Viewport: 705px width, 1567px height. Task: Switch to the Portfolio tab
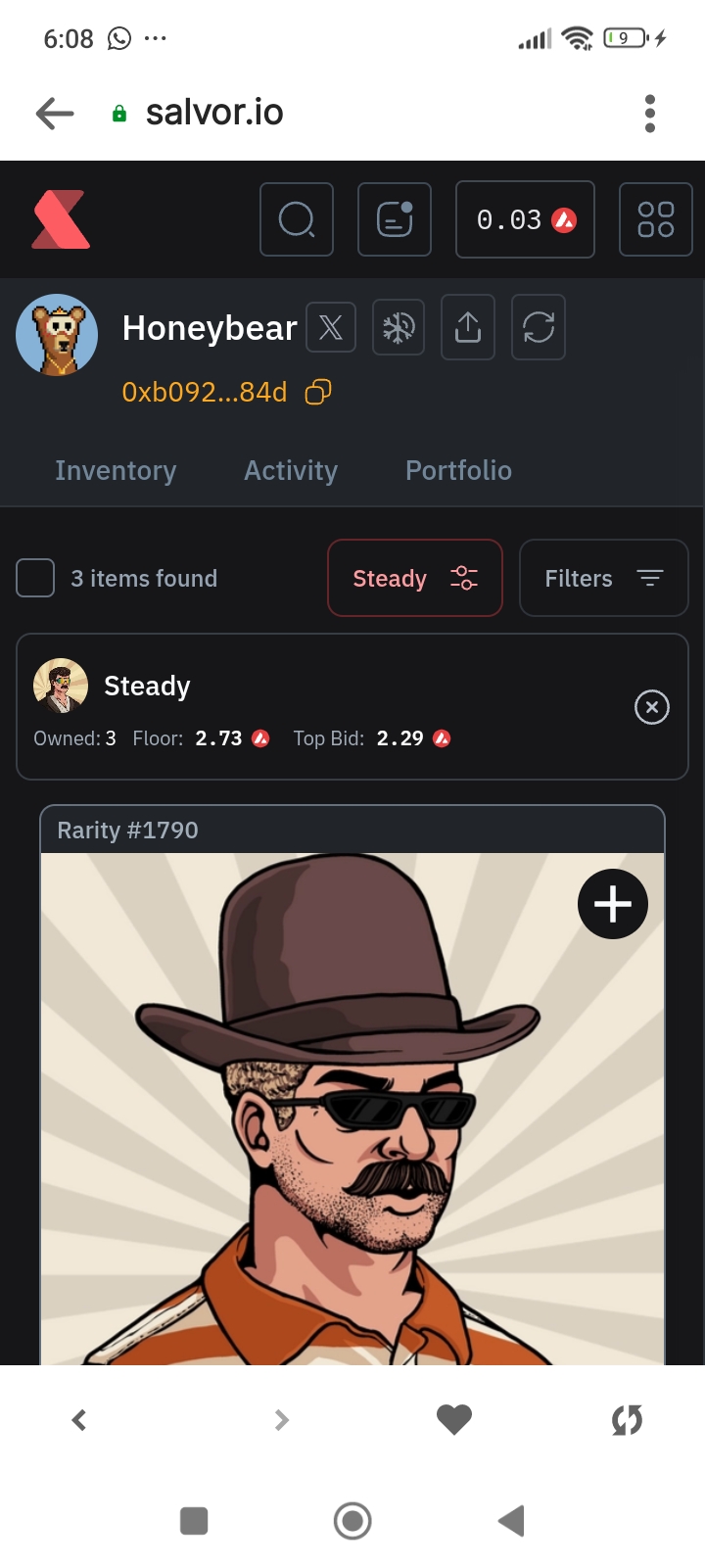[x=458, y=471]
